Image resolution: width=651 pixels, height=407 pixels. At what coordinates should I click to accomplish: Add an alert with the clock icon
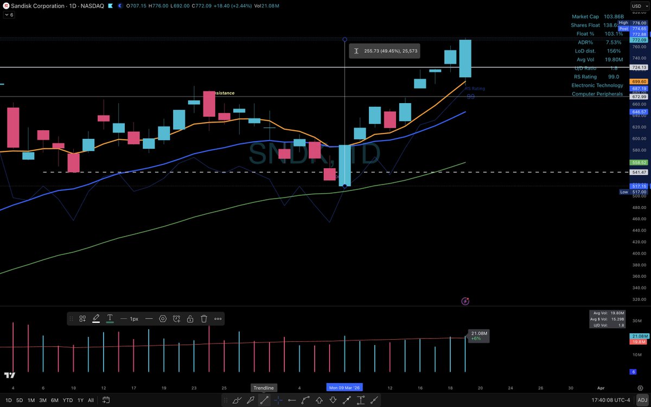[x=176, y=319]
